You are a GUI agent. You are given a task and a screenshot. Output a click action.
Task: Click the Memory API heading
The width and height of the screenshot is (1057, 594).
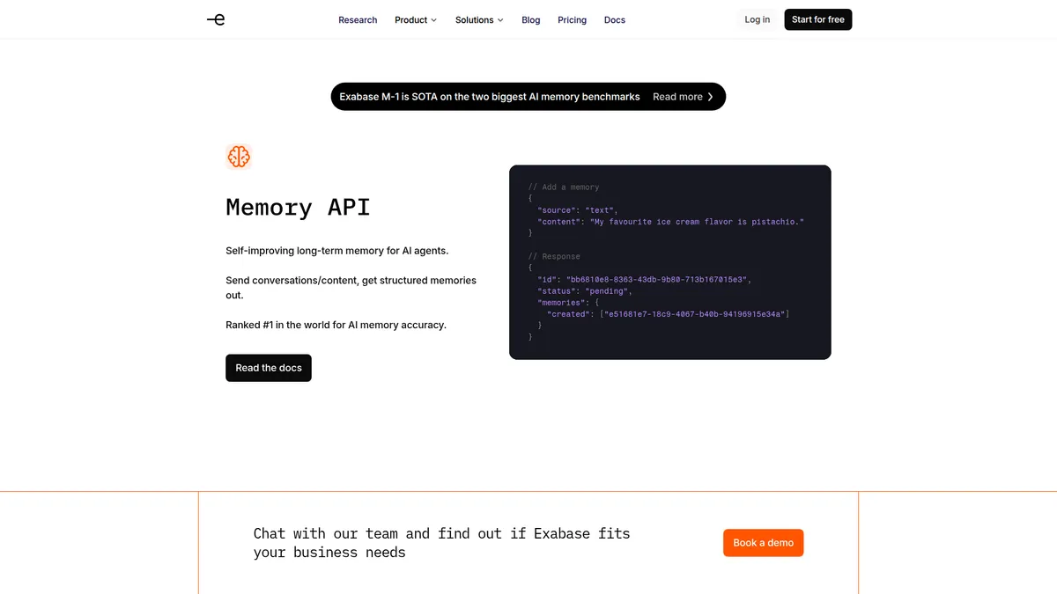[x=298, y=207]
